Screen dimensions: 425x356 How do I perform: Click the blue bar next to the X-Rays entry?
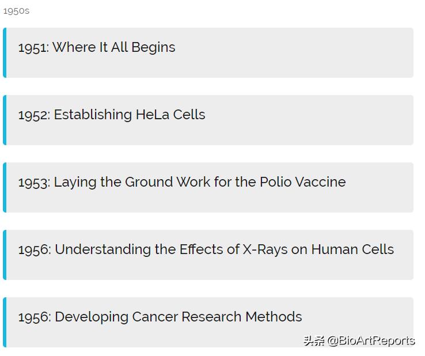(x=5, y=255)
